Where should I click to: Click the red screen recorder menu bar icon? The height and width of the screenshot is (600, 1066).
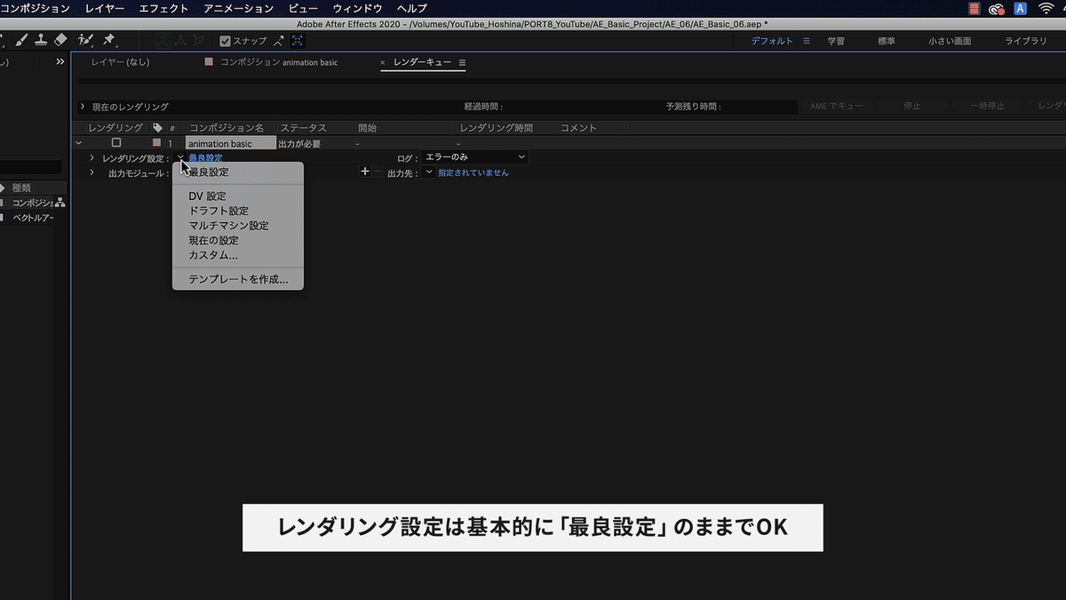(975, 8)
